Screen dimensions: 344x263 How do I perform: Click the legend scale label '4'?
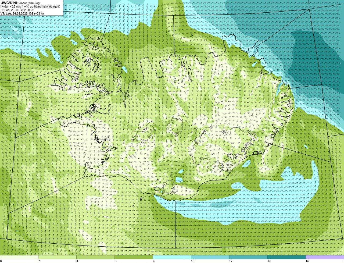[x=77, y=261]
